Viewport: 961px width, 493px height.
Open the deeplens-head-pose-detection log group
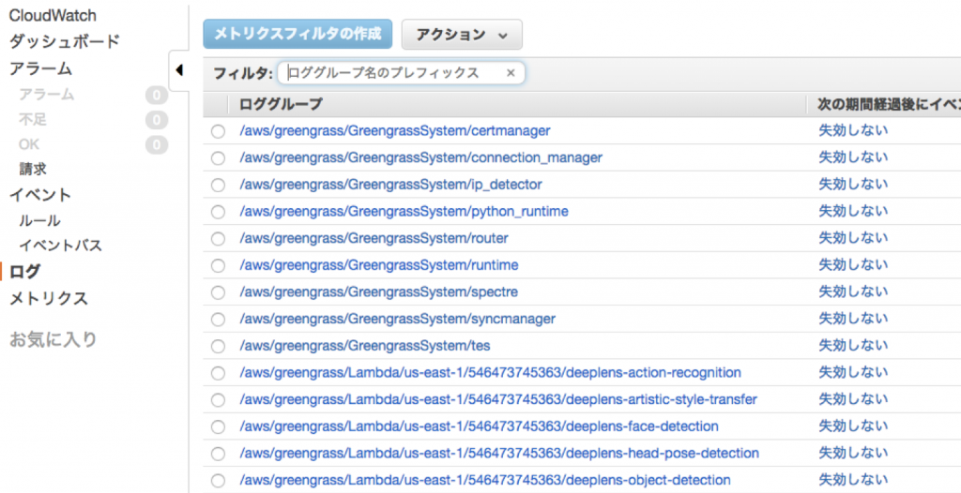pyautogui.click(x=499, y=454)
